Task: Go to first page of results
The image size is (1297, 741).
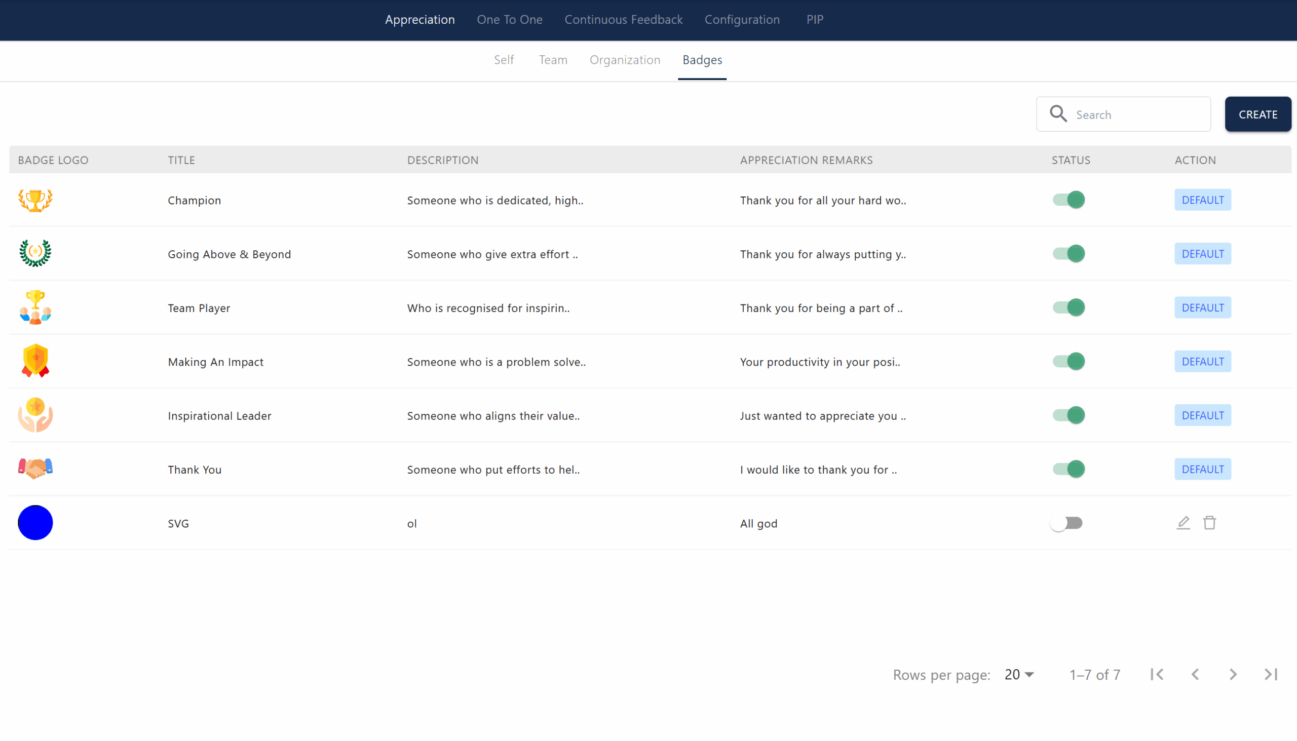Action: click(1157, 674)
